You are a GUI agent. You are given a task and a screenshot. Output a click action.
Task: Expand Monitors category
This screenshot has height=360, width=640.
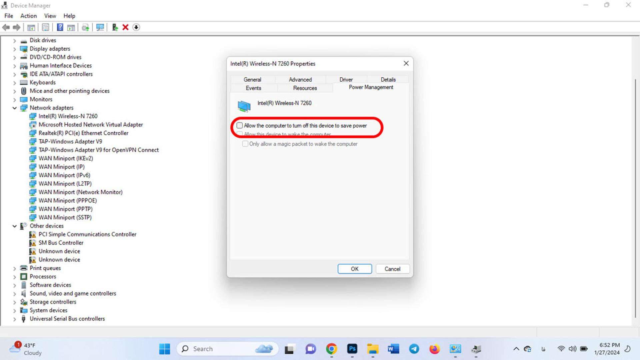click(14, 99)
